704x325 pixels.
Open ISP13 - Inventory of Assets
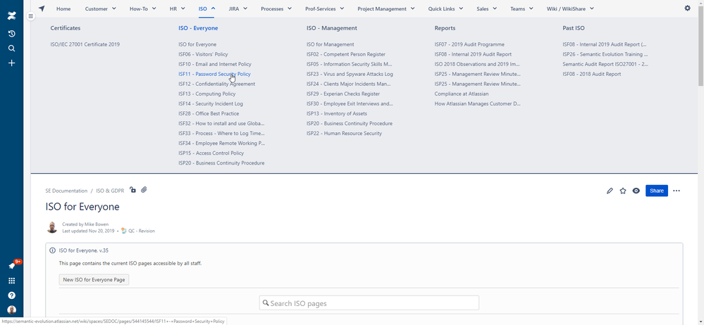336,113
